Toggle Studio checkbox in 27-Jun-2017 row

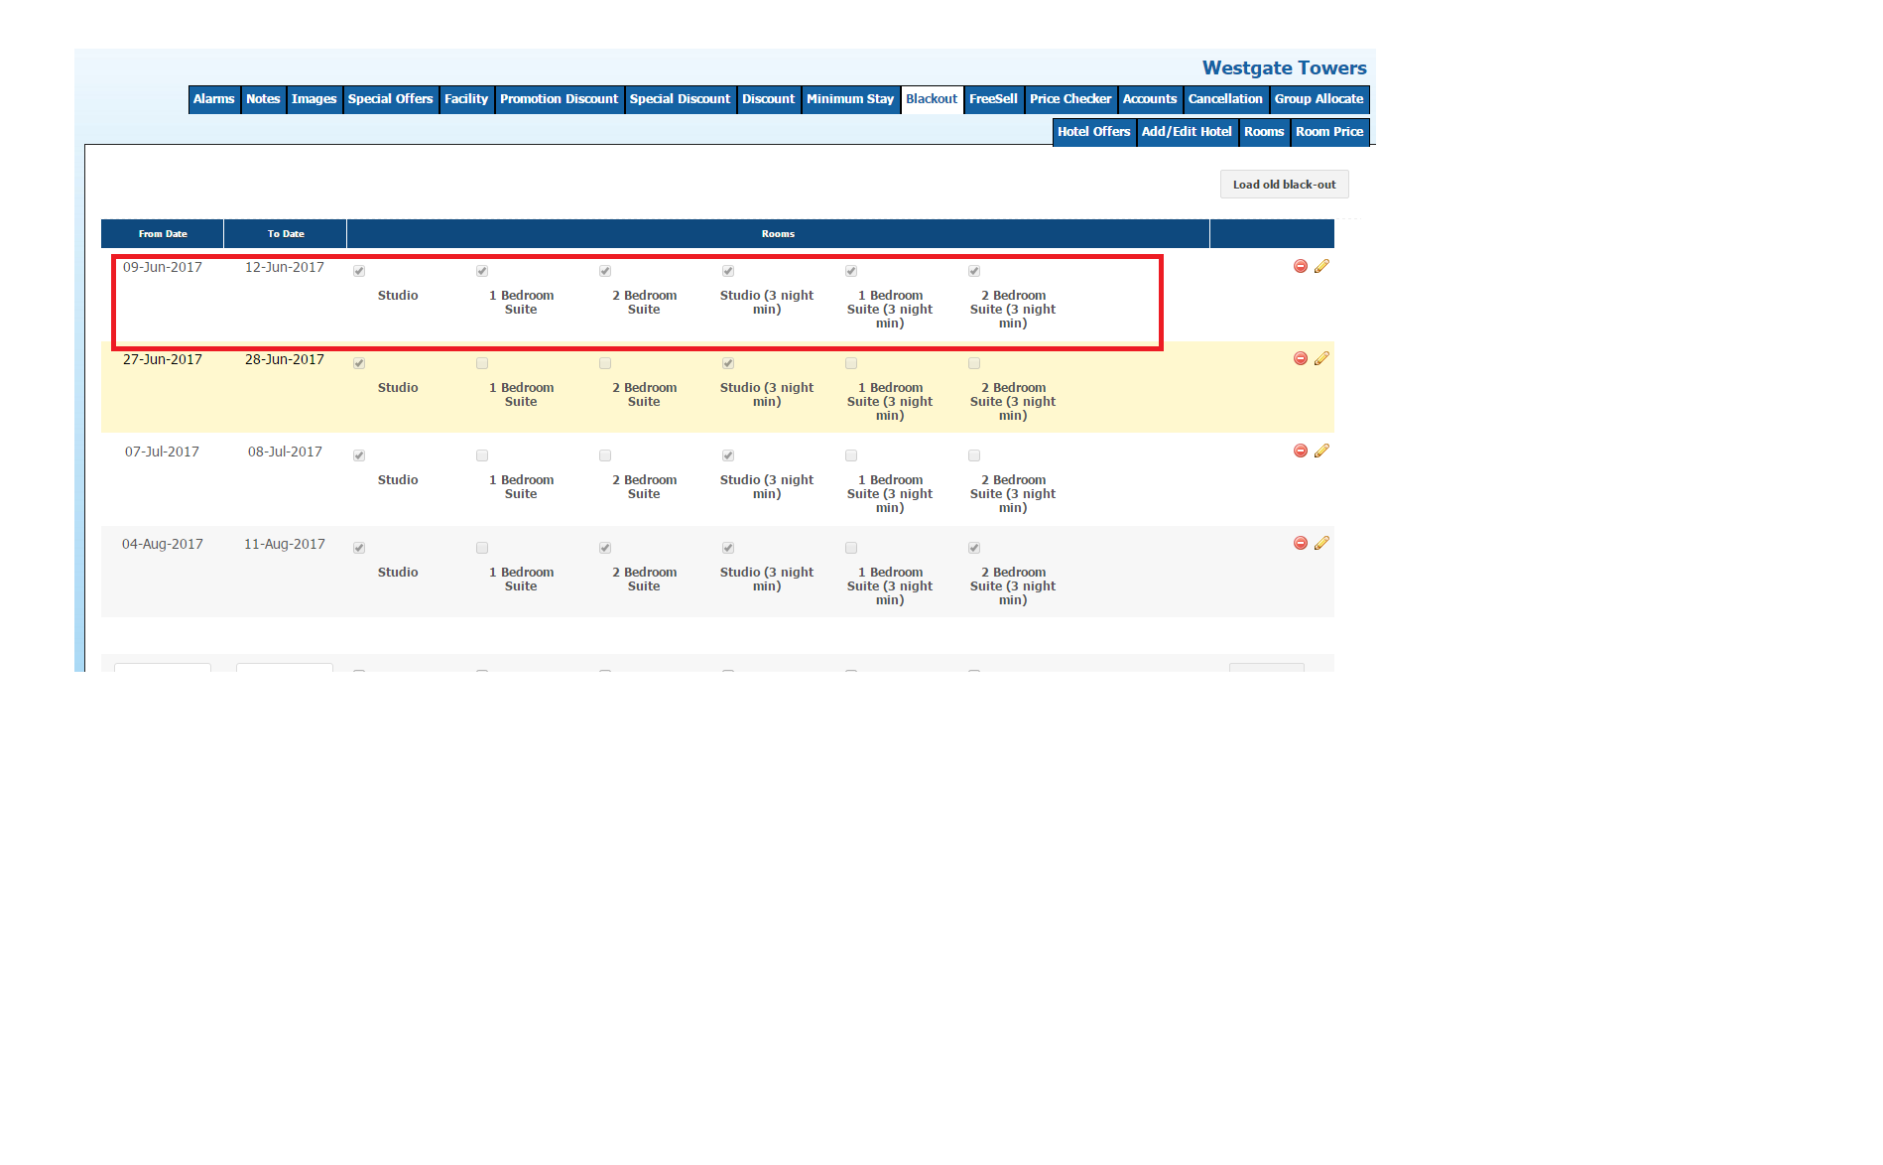coord(359,363)
